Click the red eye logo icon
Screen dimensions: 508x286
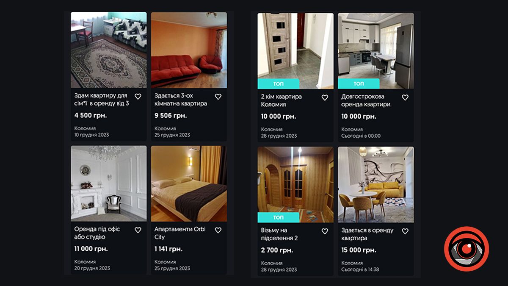[467, 249]
